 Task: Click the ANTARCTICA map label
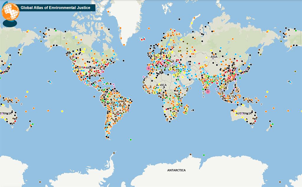pyautogui.click(x=176, y=170)
